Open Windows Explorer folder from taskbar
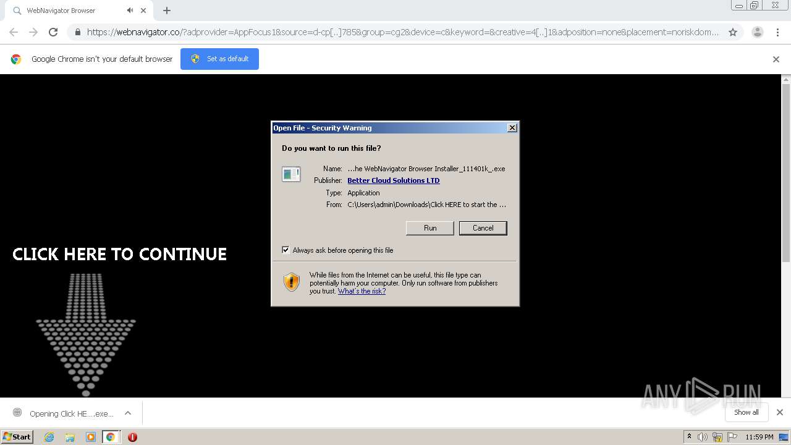 [x=70, y=437]
